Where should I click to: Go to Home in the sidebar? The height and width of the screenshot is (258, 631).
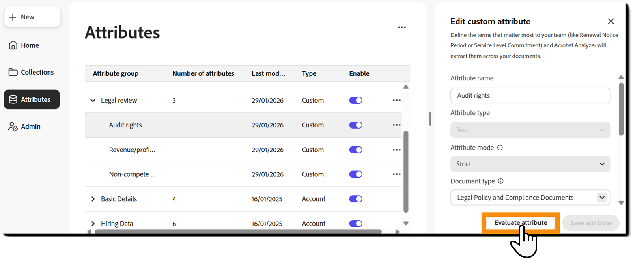click(x=24, y=45)
